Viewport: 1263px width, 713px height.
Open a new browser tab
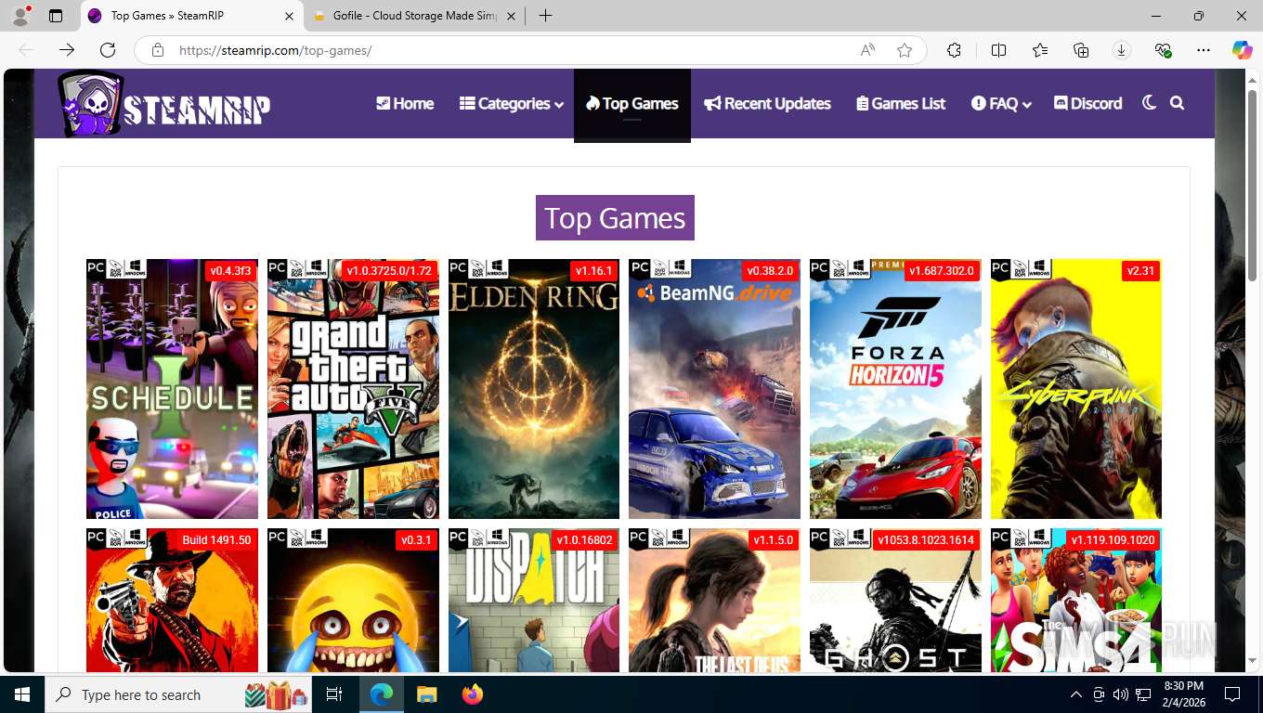545,16
